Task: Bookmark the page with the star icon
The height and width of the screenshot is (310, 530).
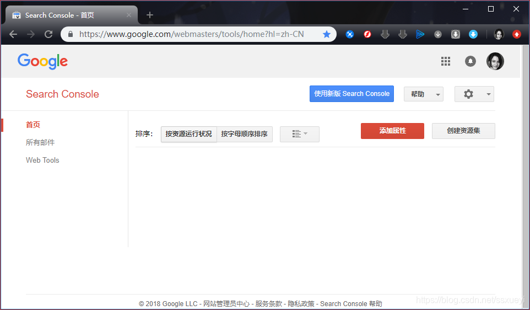Action: 327,34
